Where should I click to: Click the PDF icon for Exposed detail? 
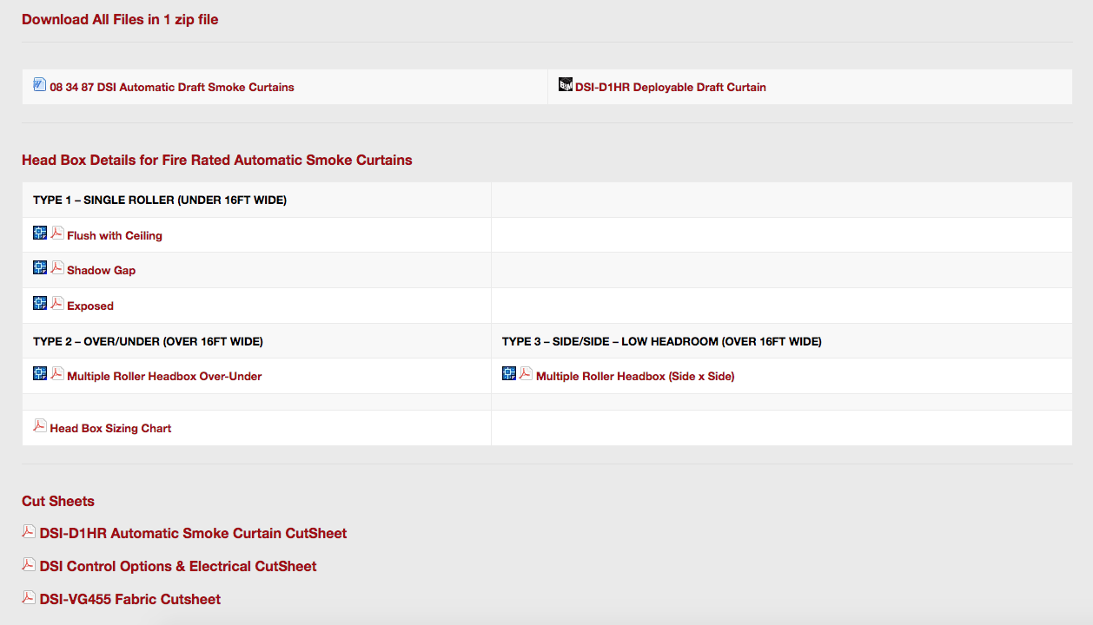pos(57,304)
